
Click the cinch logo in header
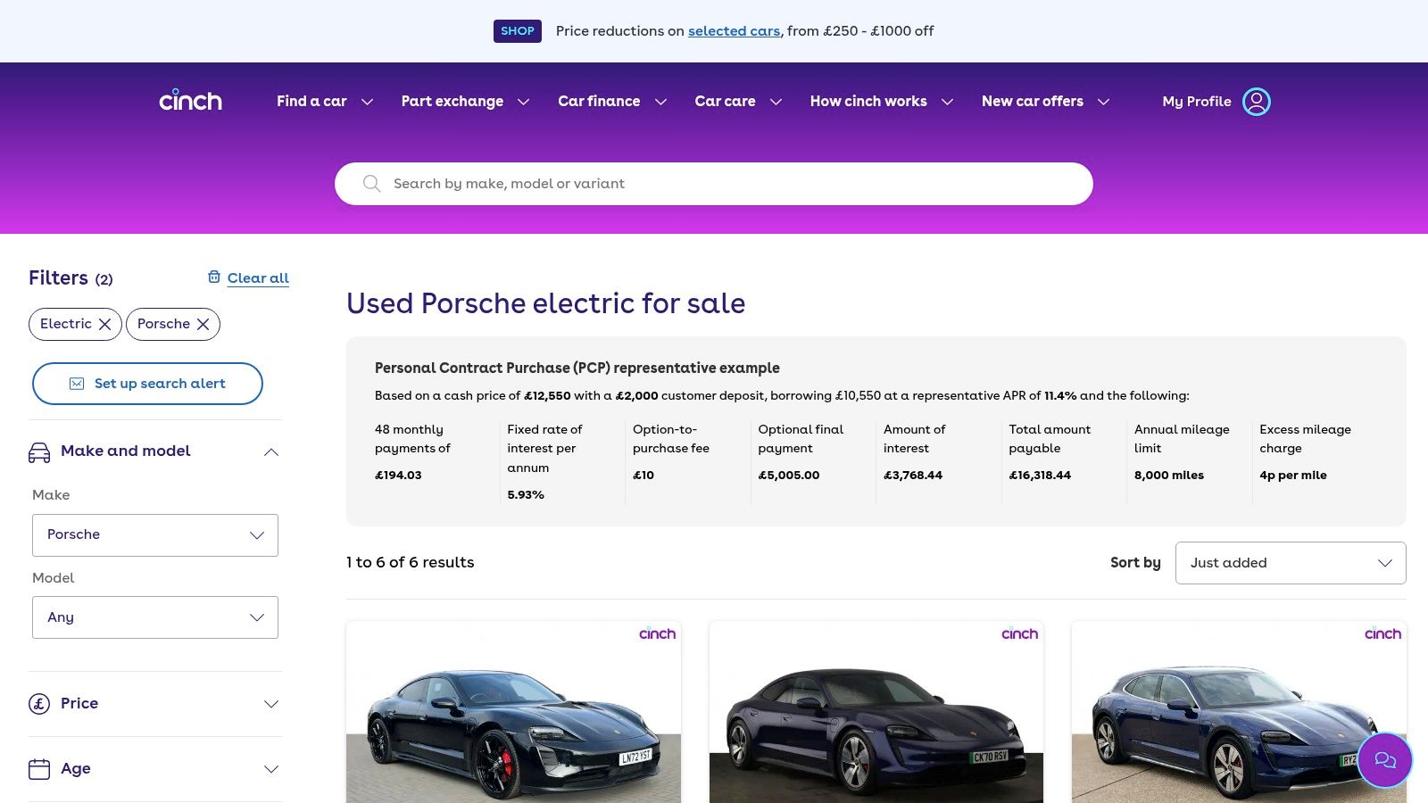(190, 101)
